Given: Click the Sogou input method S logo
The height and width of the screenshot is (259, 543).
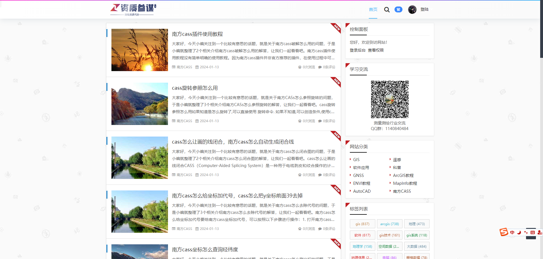Looking at the screenshot, I should pyautogui.click(x=504, y=232).
